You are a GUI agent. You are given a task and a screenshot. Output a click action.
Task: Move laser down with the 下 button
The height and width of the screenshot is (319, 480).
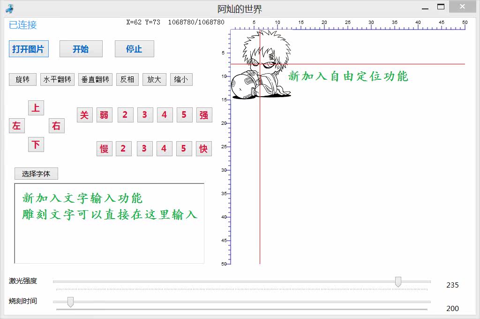point(36,144)
